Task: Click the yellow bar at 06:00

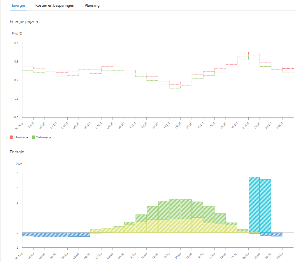Action: [x=96, y=231]
